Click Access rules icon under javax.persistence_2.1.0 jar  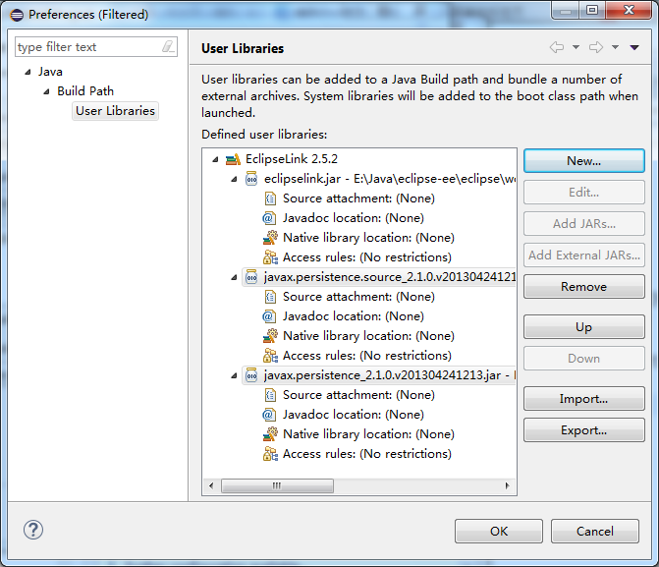pos(270,454)
